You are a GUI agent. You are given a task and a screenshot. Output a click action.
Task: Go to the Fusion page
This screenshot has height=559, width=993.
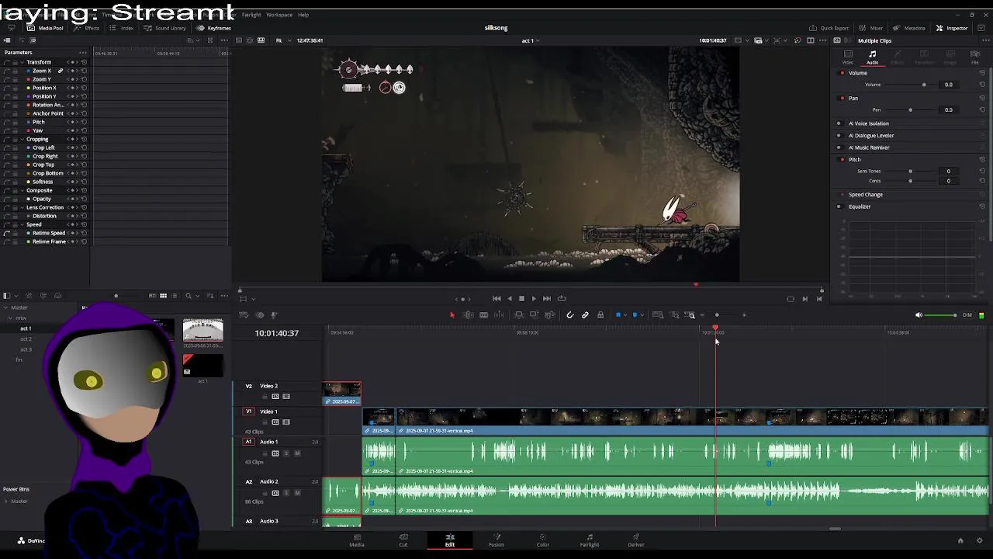click(x=496, y=540)
